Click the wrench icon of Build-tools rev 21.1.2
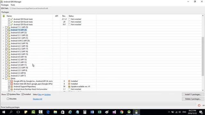Screen dimensions: 205x115 (12, 19)
